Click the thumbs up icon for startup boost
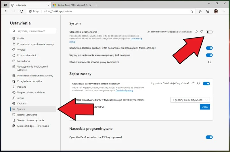Screen dimensions: 230x152 coord(196,32)
